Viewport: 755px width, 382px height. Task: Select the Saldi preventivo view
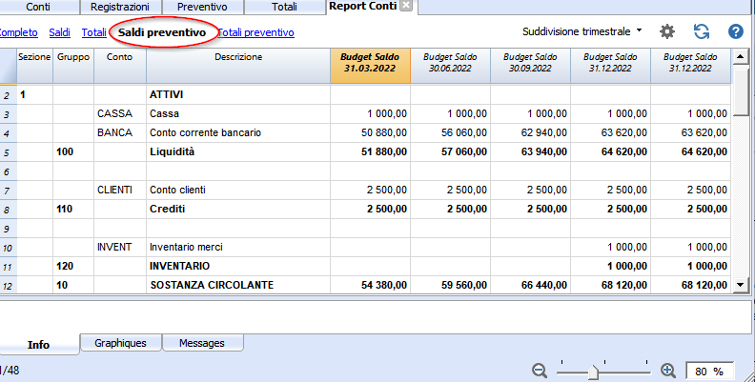pyautogui.click(x=162, y=32)
